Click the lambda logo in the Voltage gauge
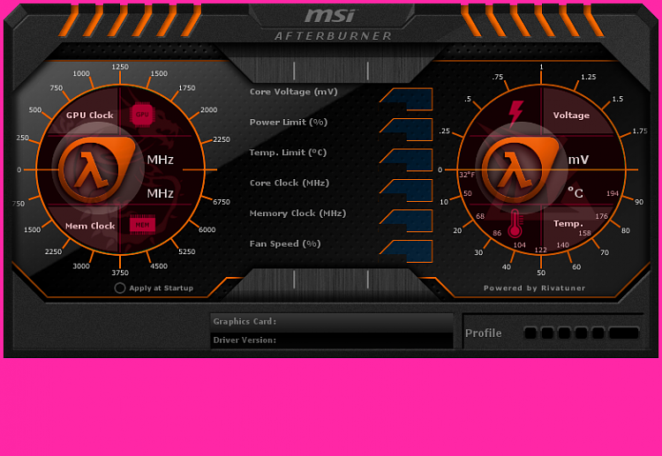 [x=520, y=169]
